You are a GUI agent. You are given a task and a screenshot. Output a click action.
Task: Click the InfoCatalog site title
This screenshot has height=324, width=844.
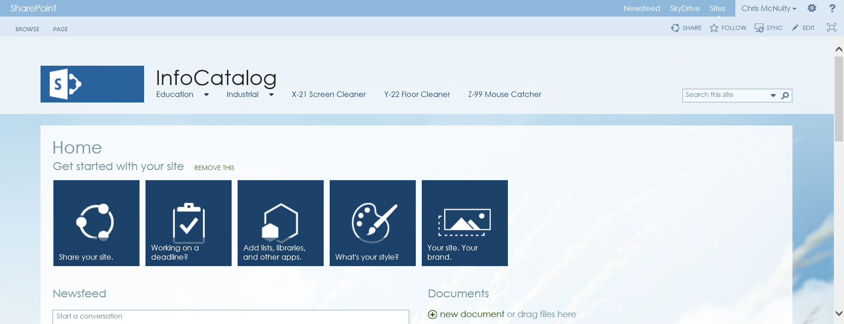216,78
